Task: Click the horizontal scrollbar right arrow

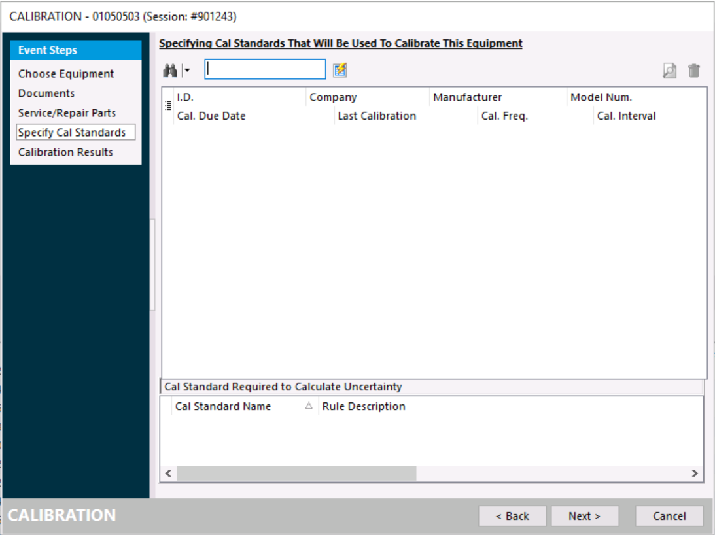Action: 695,474
